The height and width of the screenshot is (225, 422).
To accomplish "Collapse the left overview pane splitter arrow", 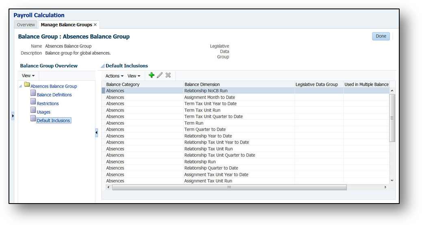I will click(96, 133).
